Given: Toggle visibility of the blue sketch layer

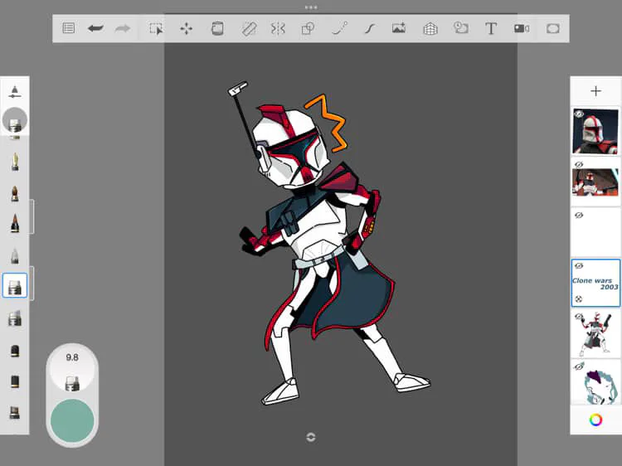Looking at the screenshot, I should click(x=579, y=366).
